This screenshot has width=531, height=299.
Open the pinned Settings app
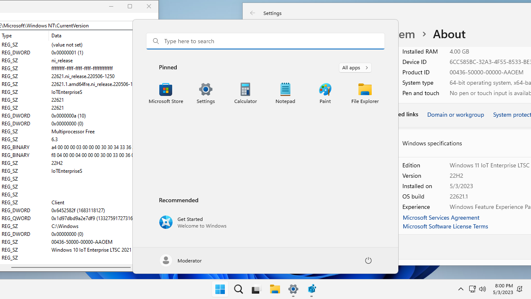(x=206, y=93)
